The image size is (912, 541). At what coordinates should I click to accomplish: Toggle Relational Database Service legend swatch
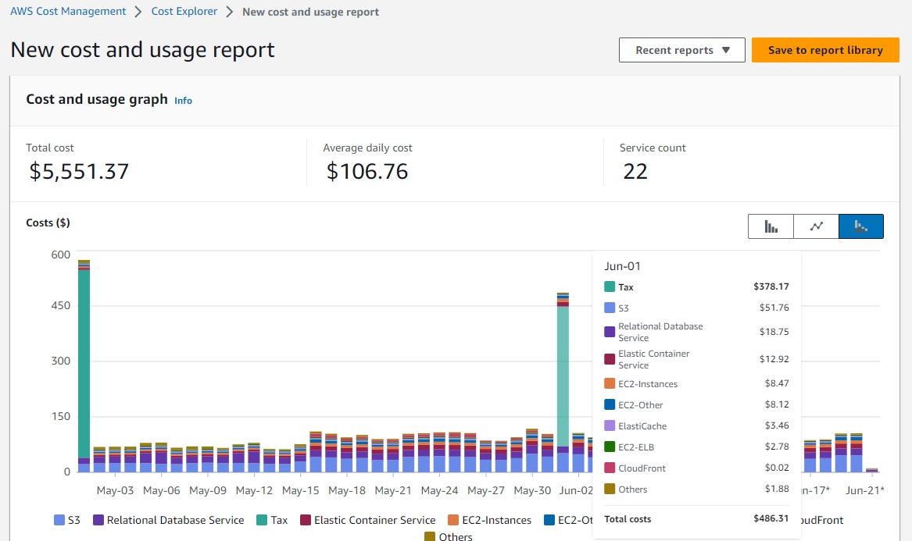click(98, 520)
